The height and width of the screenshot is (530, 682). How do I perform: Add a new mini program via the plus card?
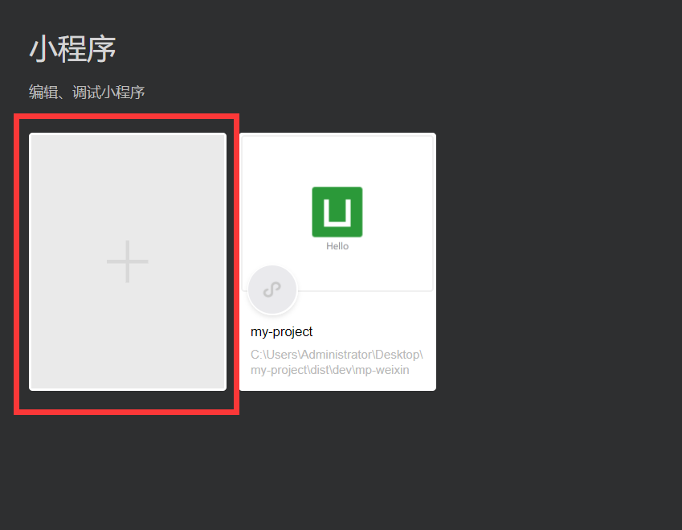[128, 261]
